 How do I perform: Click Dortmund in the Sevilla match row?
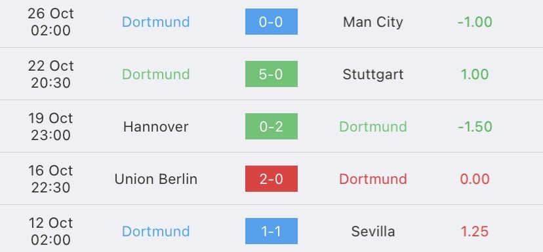tap(156, 231)
